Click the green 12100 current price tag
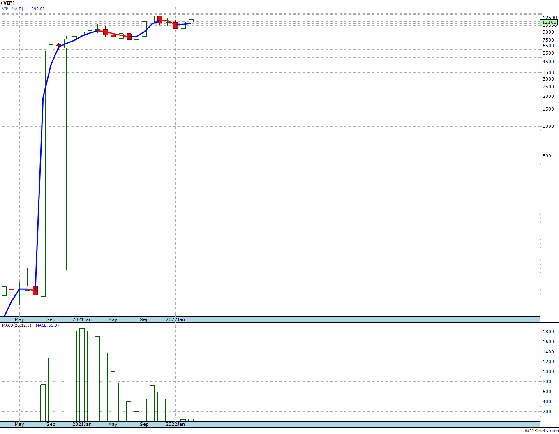Image resolution: width=559 pixels, height=434 pixels. coord(549,23)
